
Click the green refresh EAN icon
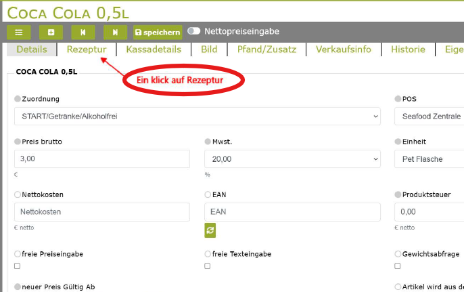pyautogui.click(x=210, y=230)
